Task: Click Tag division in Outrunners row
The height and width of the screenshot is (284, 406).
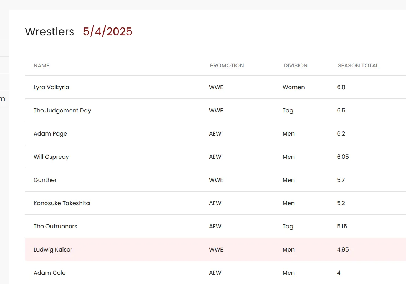Action: pyautogui.click(x=288, y=227)
